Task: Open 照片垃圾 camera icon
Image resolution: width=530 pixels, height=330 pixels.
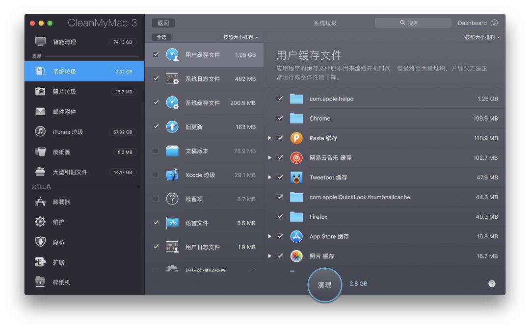Action: click(40, 92)
